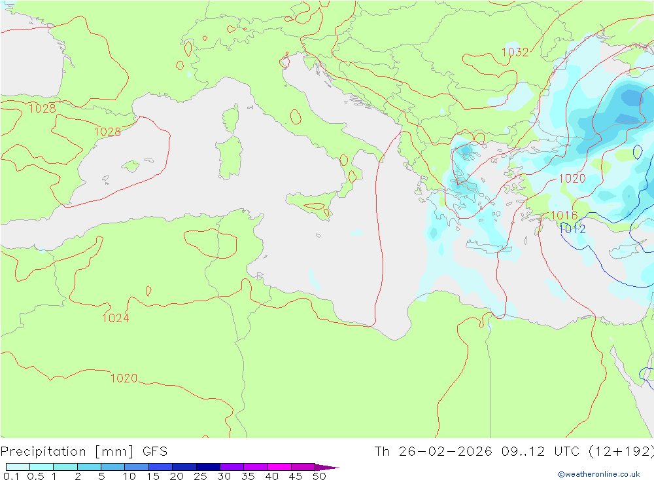Click the '25' legend scale value
This screenshot has width=654, height=480.
point(201,476)
